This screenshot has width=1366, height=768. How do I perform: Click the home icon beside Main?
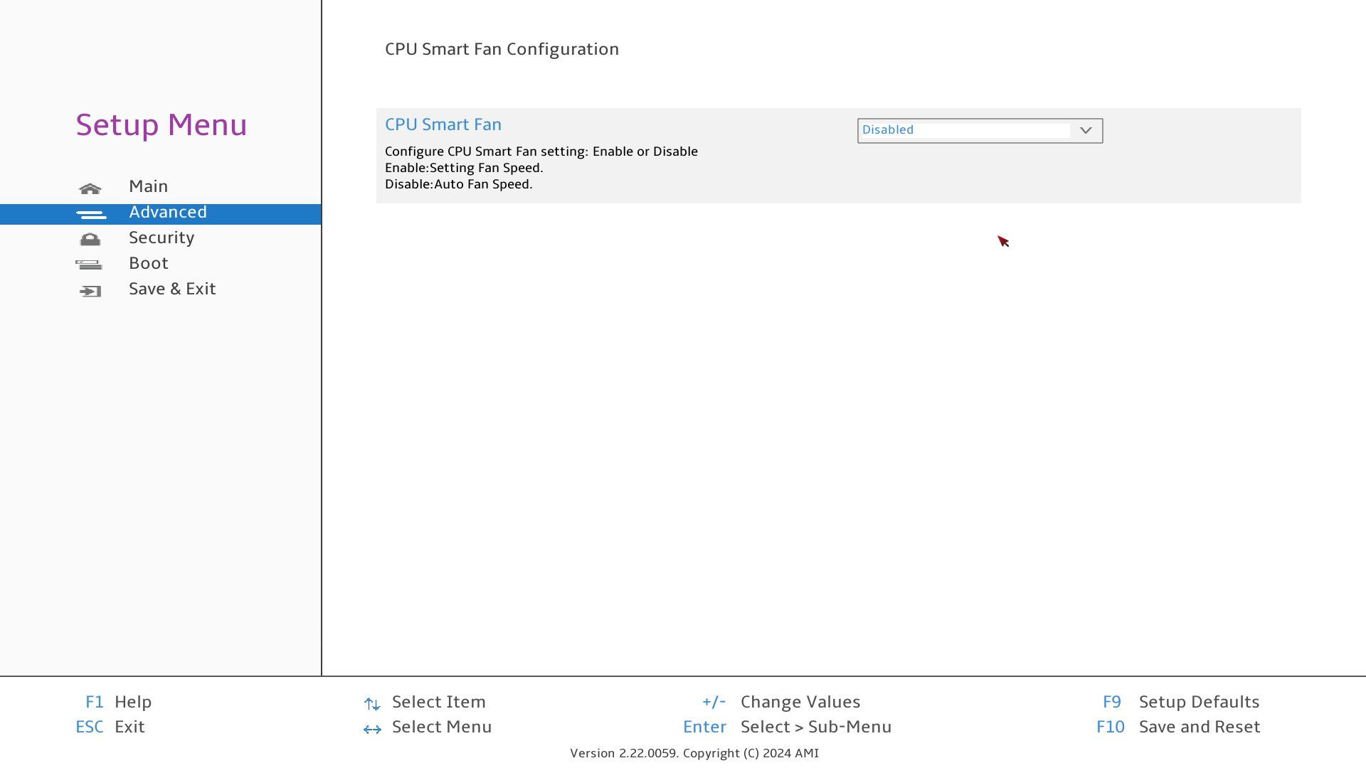pos(90,188)
